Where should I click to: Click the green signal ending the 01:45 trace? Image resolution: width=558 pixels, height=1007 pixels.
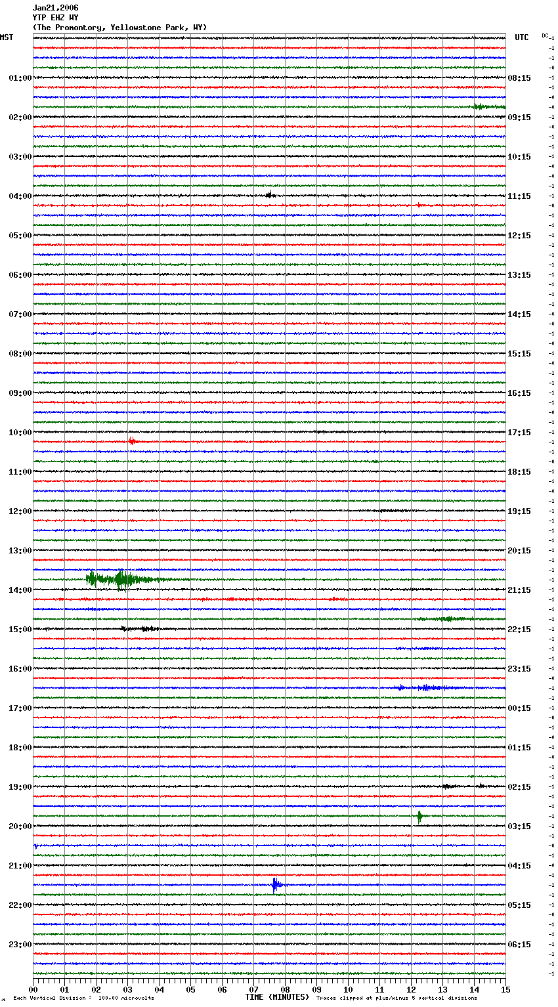coord(490,106)
